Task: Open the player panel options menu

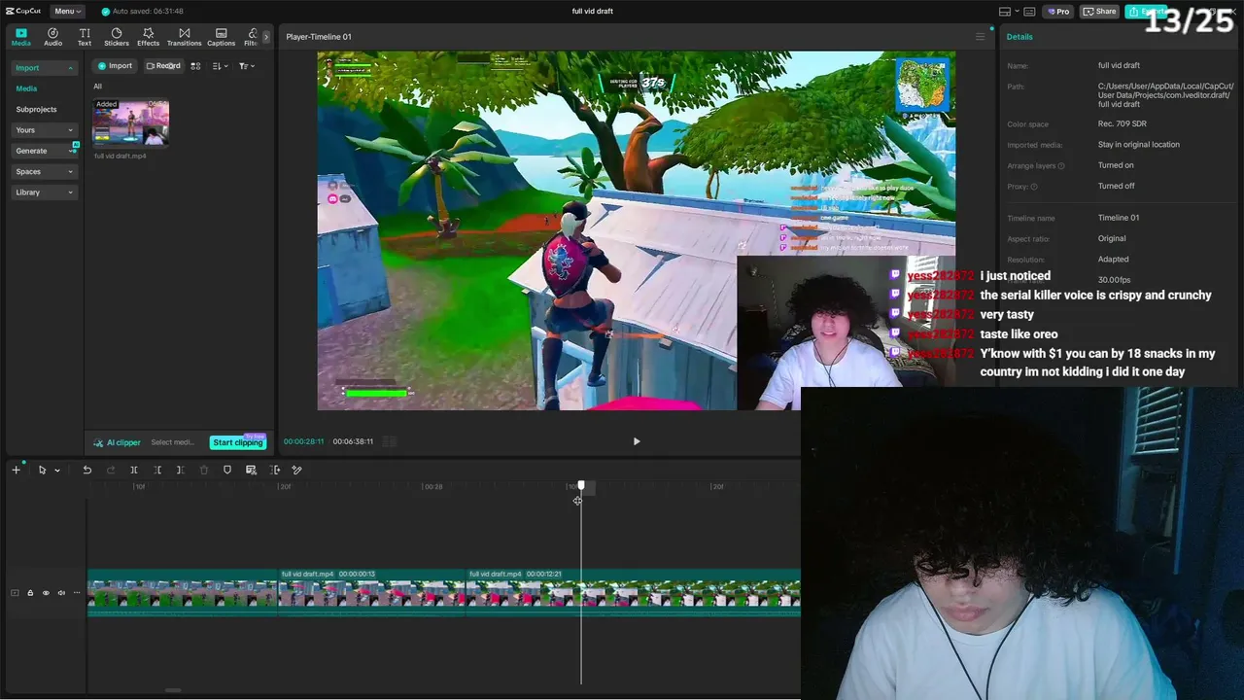Action: [980, 37]
